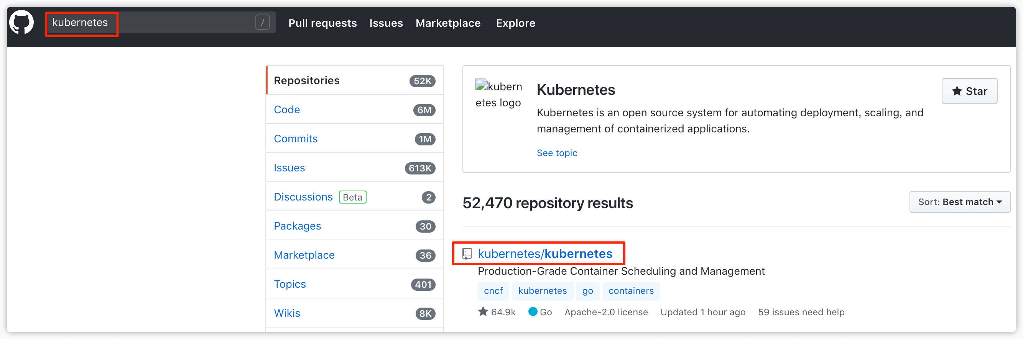Open the Kubernetes topic heading
Image resolution: width=1023 pixels, height=339 pixels.
(576, 90)
